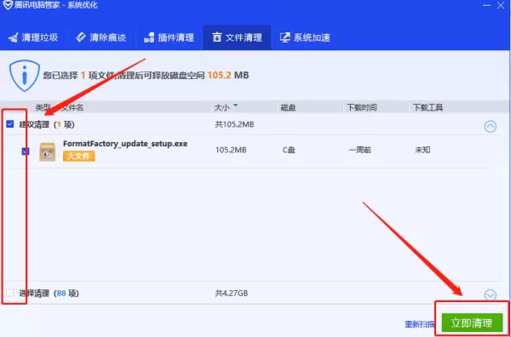Sort by 大小 column arrow
The image size is (511, 337).
click(x=235, y=106)
